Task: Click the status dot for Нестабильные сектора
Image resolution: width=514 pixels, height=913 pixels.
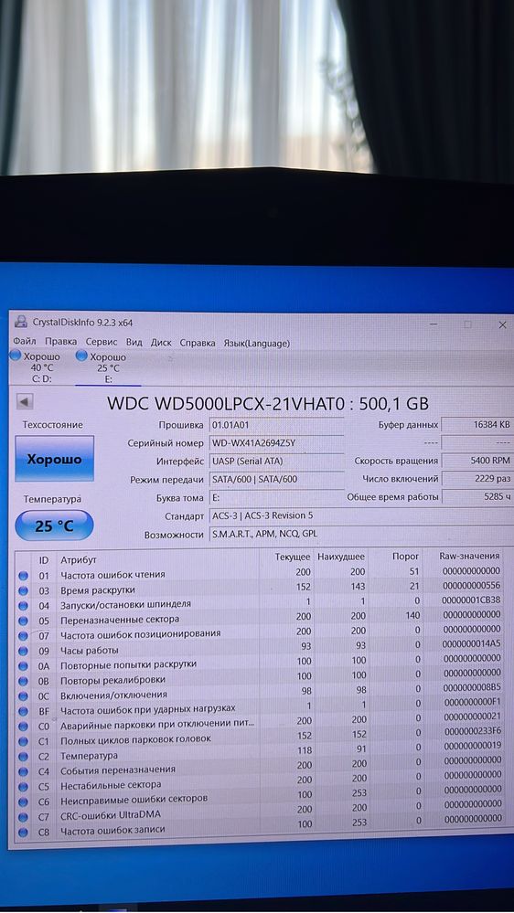Action: click(23, 787)
